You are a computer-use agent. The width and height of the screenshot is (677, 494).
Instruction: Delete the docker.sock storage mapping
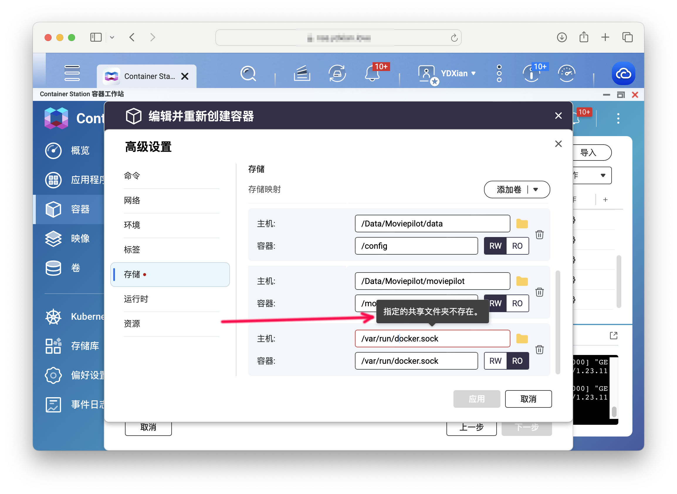coord(540,350)
